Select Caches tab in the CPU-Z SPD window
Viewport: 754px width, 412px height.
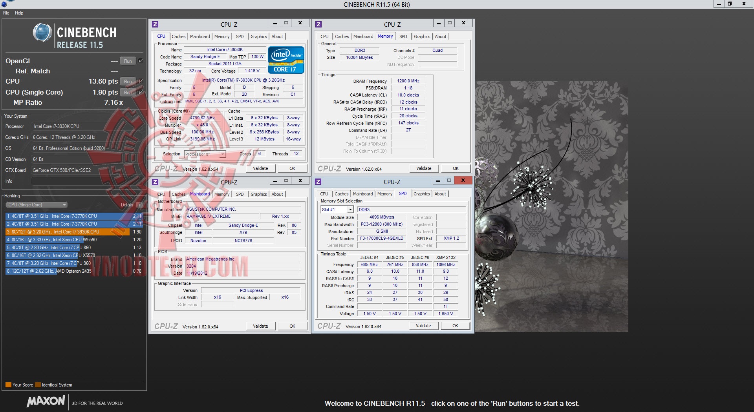342,194
